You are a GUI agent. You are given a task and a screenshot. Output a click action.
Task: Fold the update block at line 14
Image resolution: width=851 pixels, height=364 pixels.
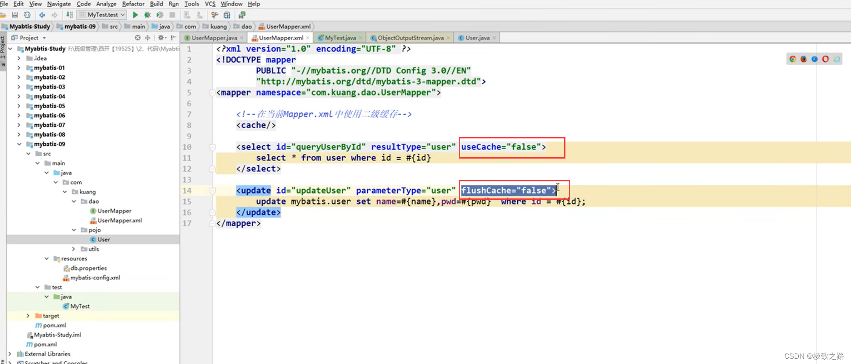click(212, 191)
